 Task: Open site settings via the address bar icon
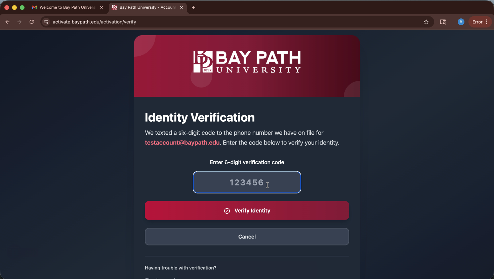pyautogui.click(x=46, y=22)
